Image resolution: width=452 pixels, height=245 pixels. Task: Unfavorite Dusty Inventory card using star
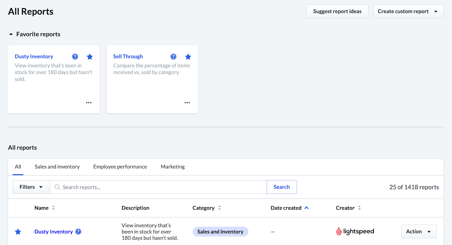90,57
